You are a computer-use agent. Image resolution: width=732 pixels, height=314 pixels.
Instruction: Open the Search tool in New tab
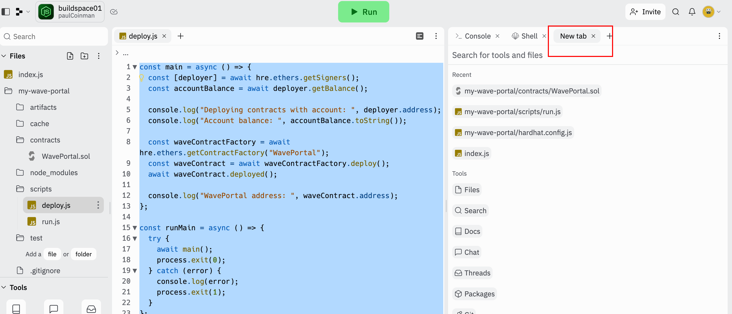pos(470,210)
